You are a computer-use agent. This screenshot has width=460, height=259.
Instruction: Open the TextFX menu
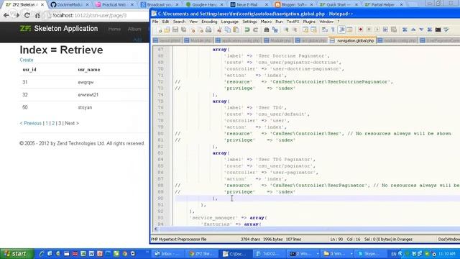click(x=293, y=22)
